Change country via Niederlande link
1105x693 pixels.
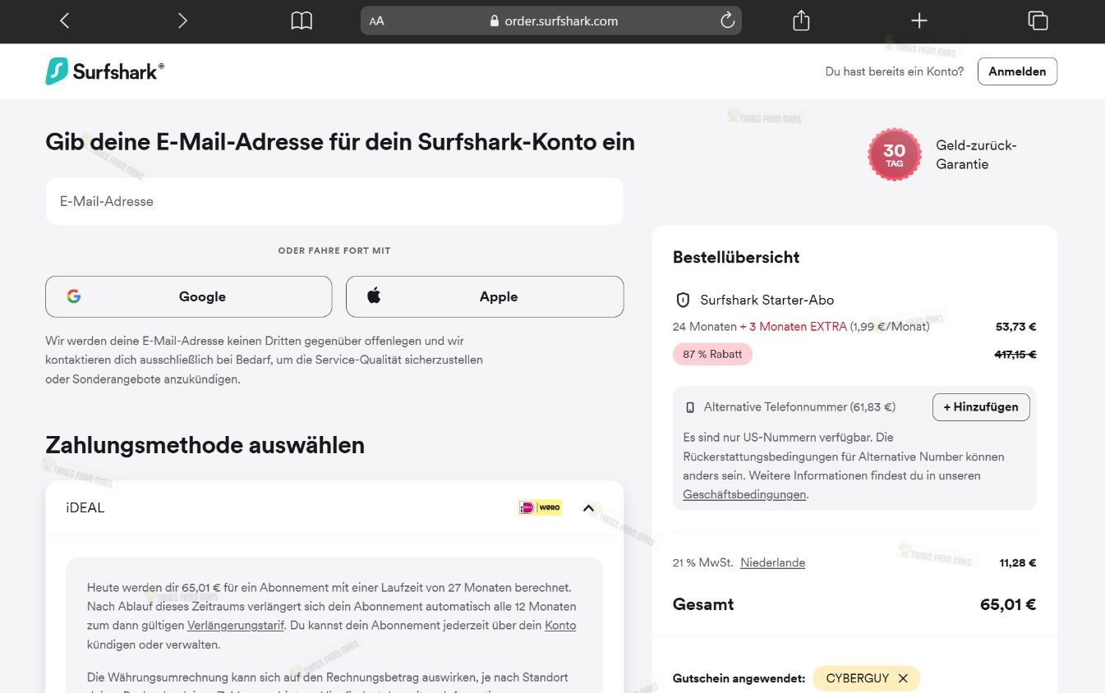coord(772,562)
